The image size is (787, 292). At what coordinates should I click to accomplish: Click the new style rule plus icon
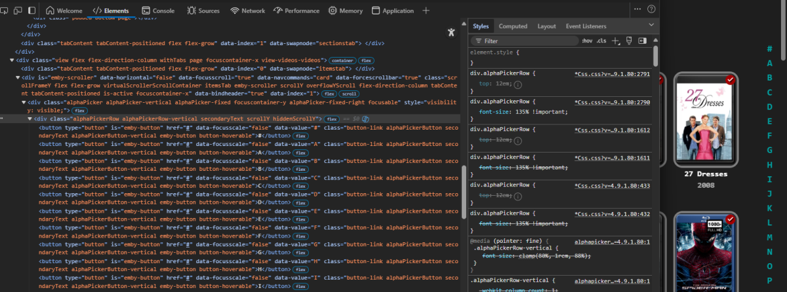point(615,41)
